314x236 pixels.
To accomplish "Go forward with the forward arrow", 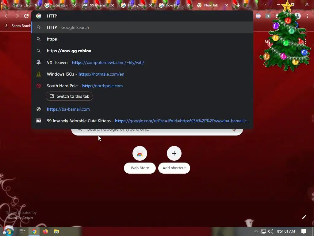I will 17,16.
